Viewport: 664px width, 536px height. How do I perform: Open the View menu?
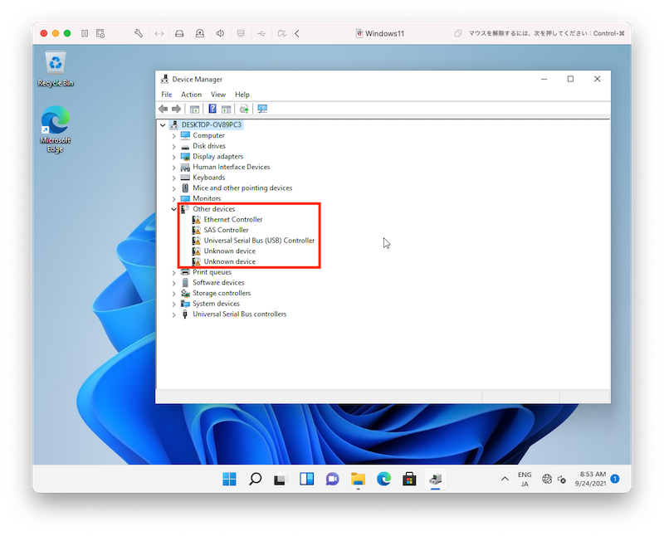click(218, 95)
